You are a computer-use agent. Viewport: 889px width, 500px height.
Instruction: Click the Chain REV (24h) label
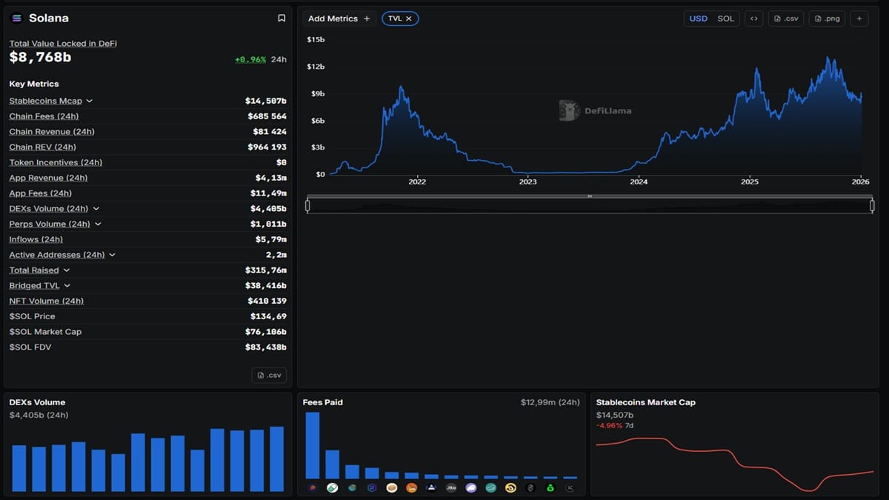click(42, 147)
